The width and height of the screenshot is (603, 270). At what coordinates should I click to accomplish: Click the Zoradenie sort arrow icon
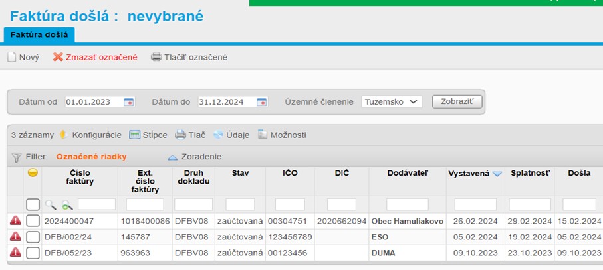click(x=172, y=157)
